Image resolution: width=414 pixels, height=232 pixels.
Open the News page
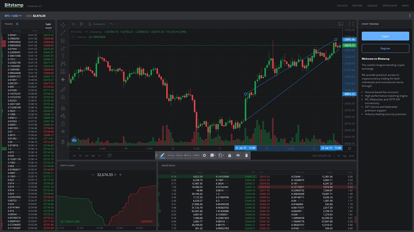click(405, 6)
